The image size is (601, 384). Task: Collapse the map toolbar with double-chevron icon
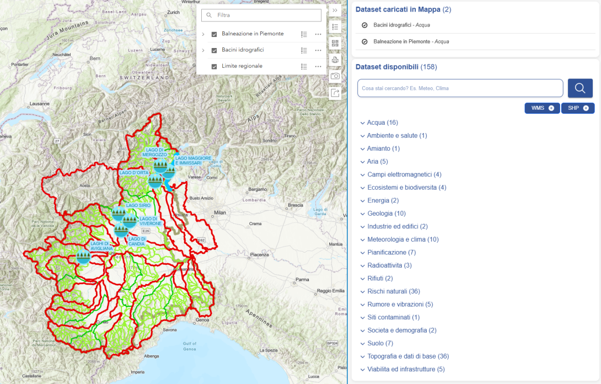[x=335, y=10]
